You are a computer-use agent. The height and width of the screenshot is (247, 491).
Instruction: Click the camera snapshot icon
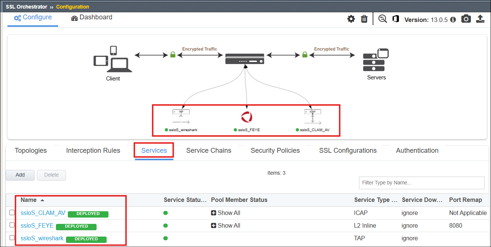[x=466, y=19]
